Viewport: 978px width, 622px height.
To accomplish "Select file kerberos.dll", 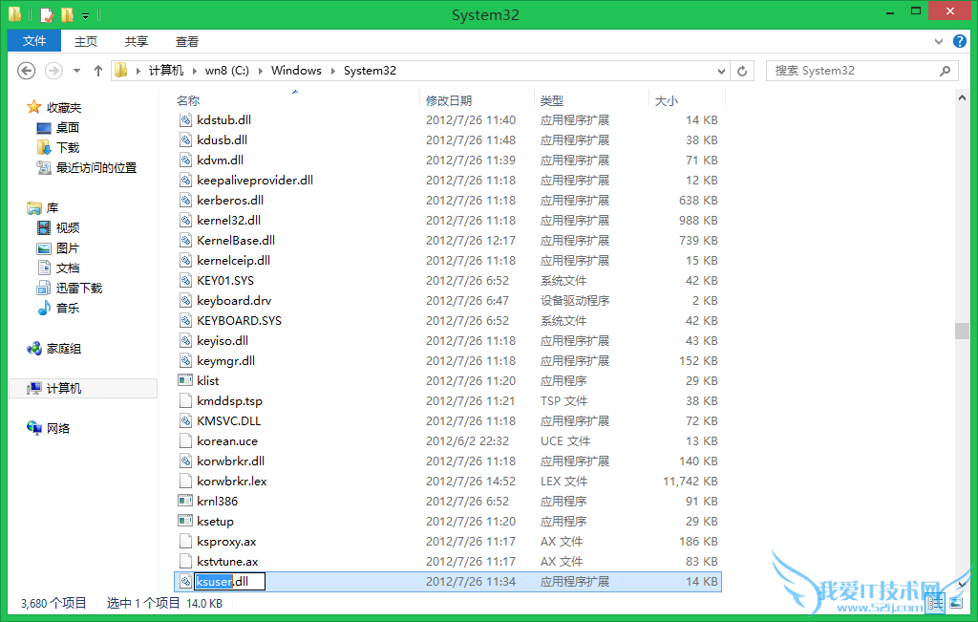I will point(230,201).
